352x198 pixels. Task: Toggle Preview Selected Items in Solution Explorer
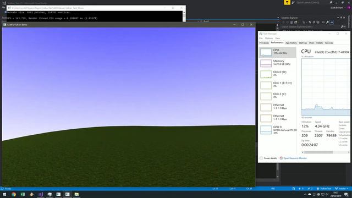pyautogui.click(x=332, y=22)
